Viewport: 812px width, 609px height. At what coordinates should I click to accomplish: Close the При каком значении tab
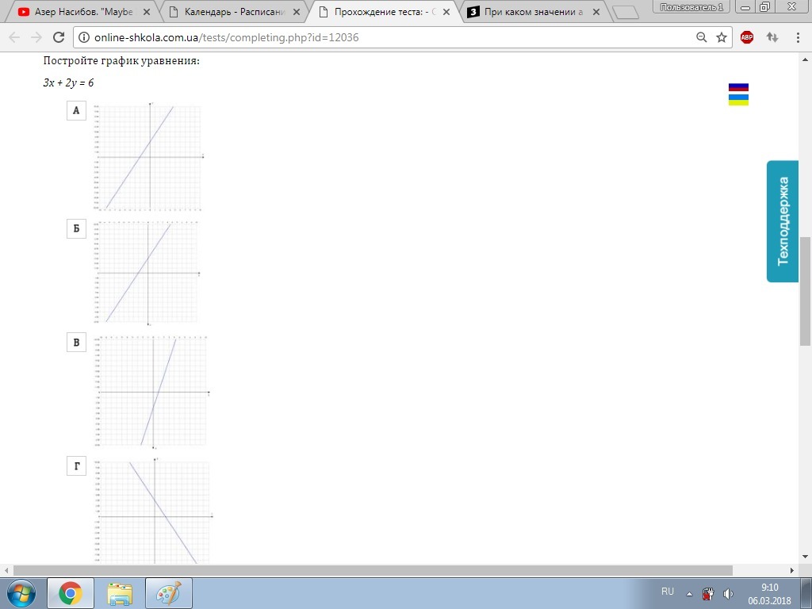[596, 12]
